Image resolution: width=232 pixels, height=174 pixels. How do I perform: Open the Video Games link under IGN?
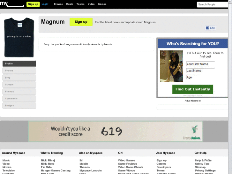126,160
